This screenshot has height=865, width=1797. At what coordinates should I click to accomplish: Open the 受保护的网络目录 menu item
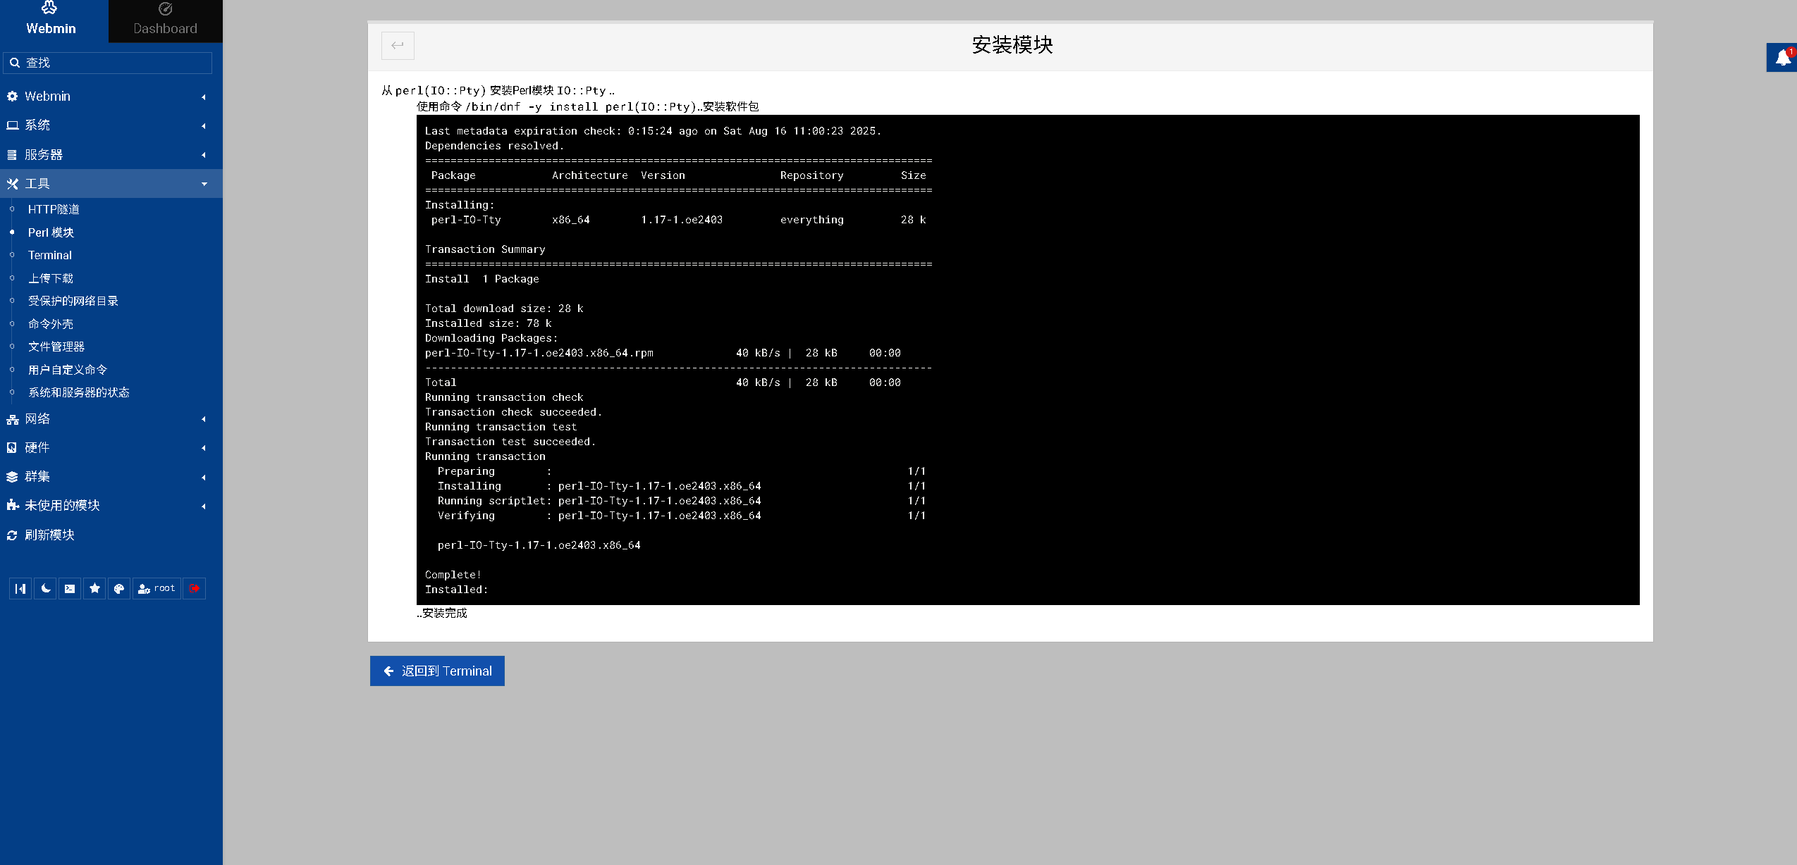pos(73,301)
